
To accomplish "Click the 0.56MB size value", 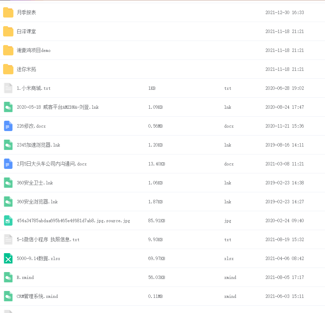I will coord(156,126).
